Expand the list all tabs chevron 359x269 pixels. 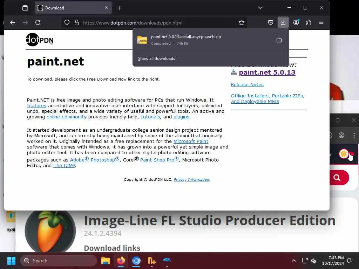260,8
